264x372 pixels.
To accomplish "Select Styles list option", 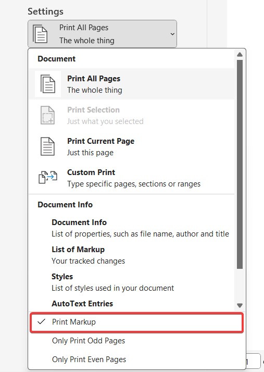I will pos(112,282).
